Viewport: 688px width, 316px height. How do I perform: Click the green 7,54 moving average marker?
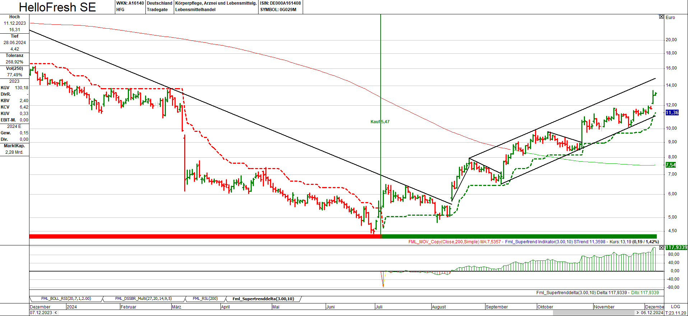[x=670, y=165]
